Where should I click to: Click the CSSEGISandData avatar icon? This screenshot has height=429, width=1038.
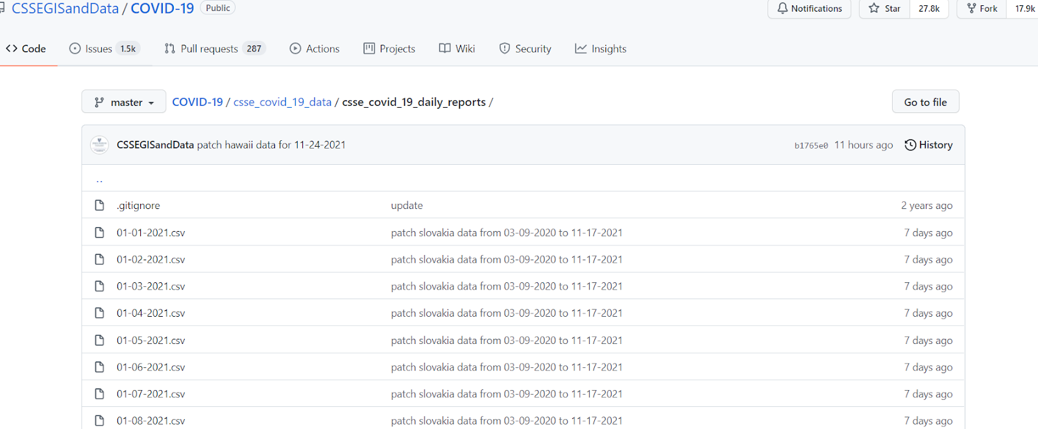(x=99, y=145)
